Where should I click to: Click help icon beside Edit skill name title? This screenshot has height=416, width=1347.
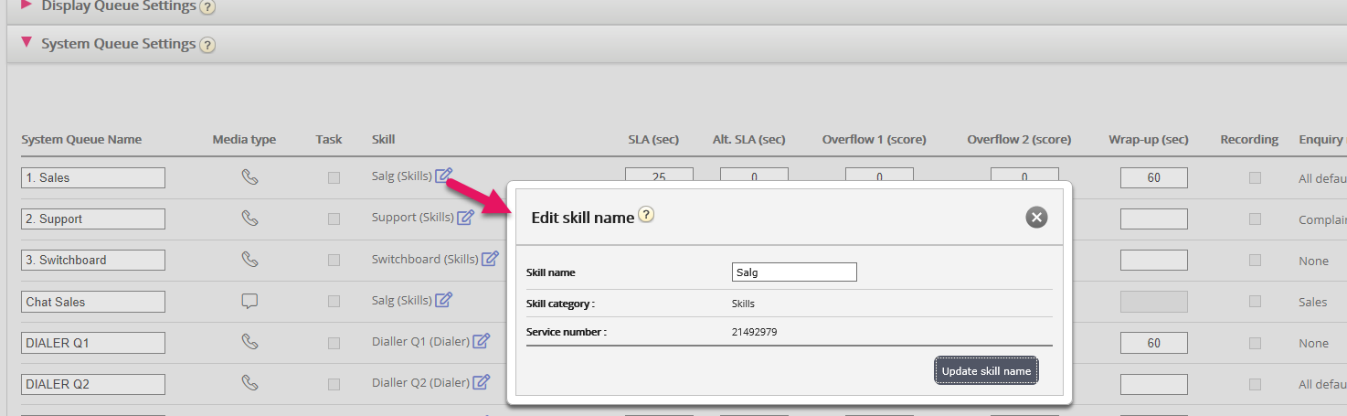(x=646, y=216)
